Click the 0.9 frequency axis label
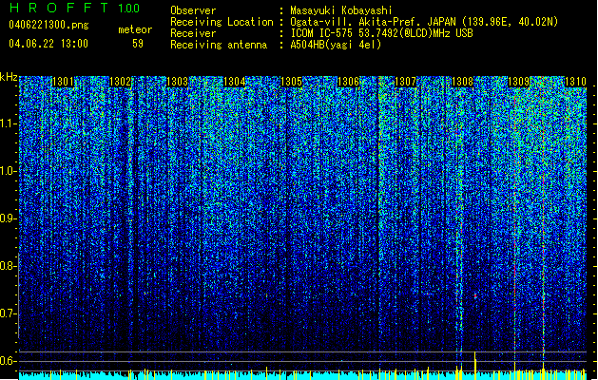Viewport: 598px width, 380px height. 8,218
